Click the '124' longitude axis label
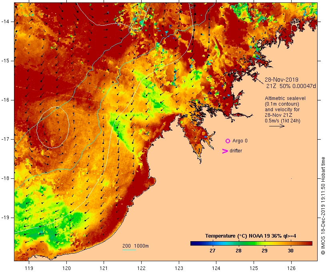The width and height of the screenshot is (328, 272). pyautogui.click(x=216, y=268)
